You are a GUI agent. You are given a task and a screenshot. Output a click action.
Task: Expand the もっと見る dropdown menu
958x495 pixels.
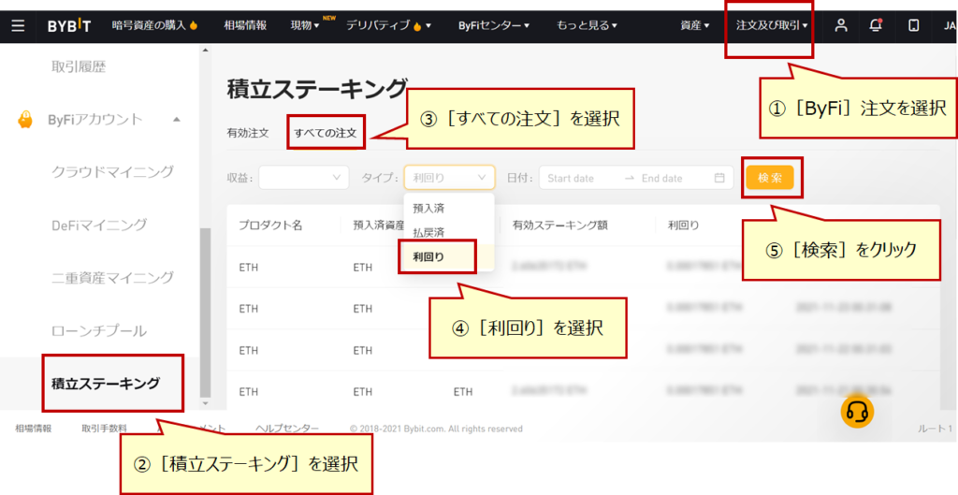tap(587, 25)
